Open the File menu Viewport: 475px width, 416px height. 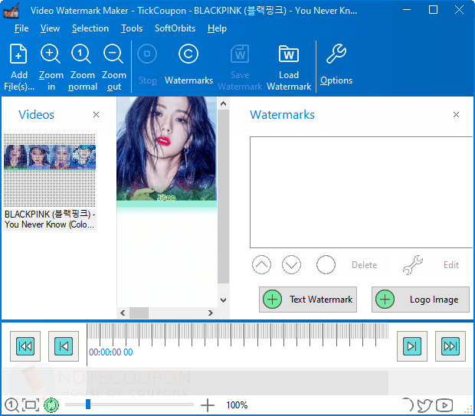click(x=21, y=28)
